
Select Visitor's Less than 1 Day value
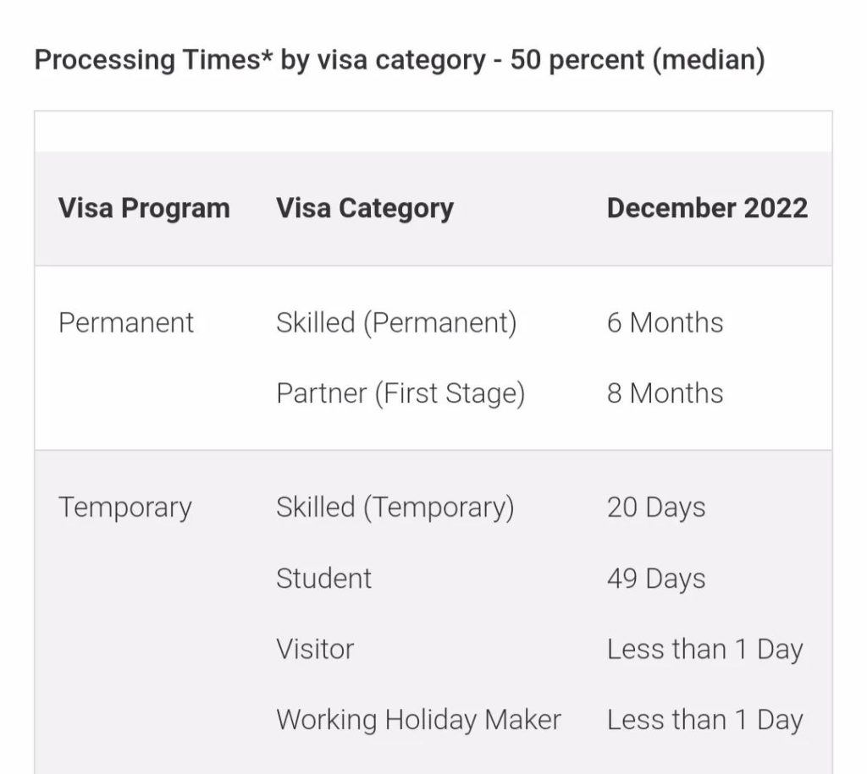point(704,650)
